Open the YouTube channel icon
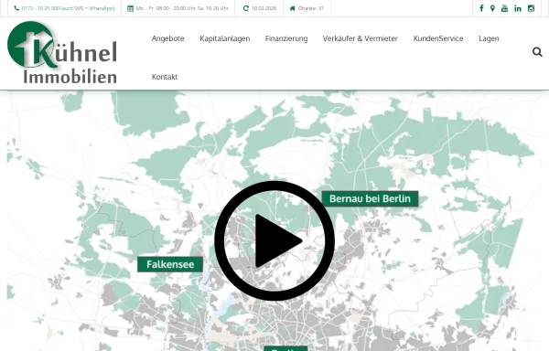The width and height of the screenshot is (549, 351). tap(504, 8)
